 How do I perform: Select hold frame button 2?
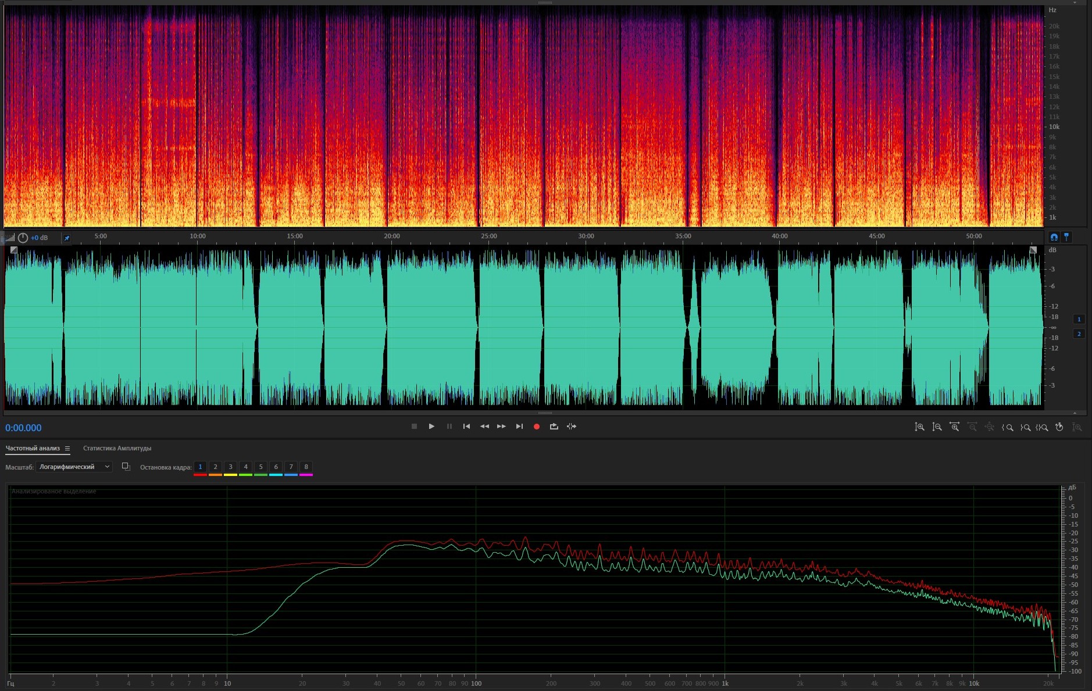[215, 467]
